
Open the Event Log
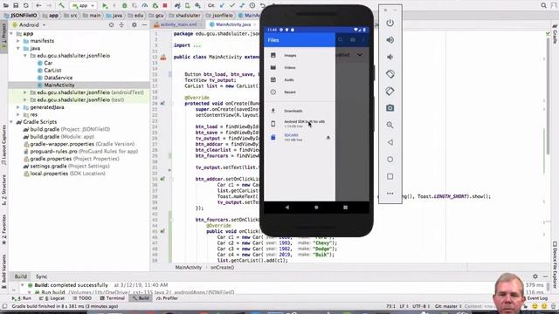click(x=537, y=298)
